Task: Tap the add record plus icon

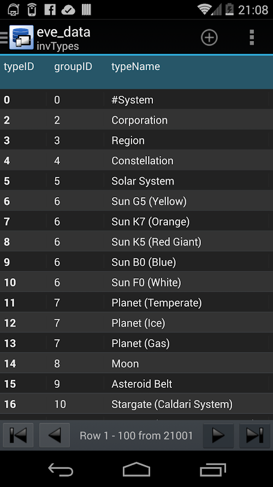Action: pos(209,38)
